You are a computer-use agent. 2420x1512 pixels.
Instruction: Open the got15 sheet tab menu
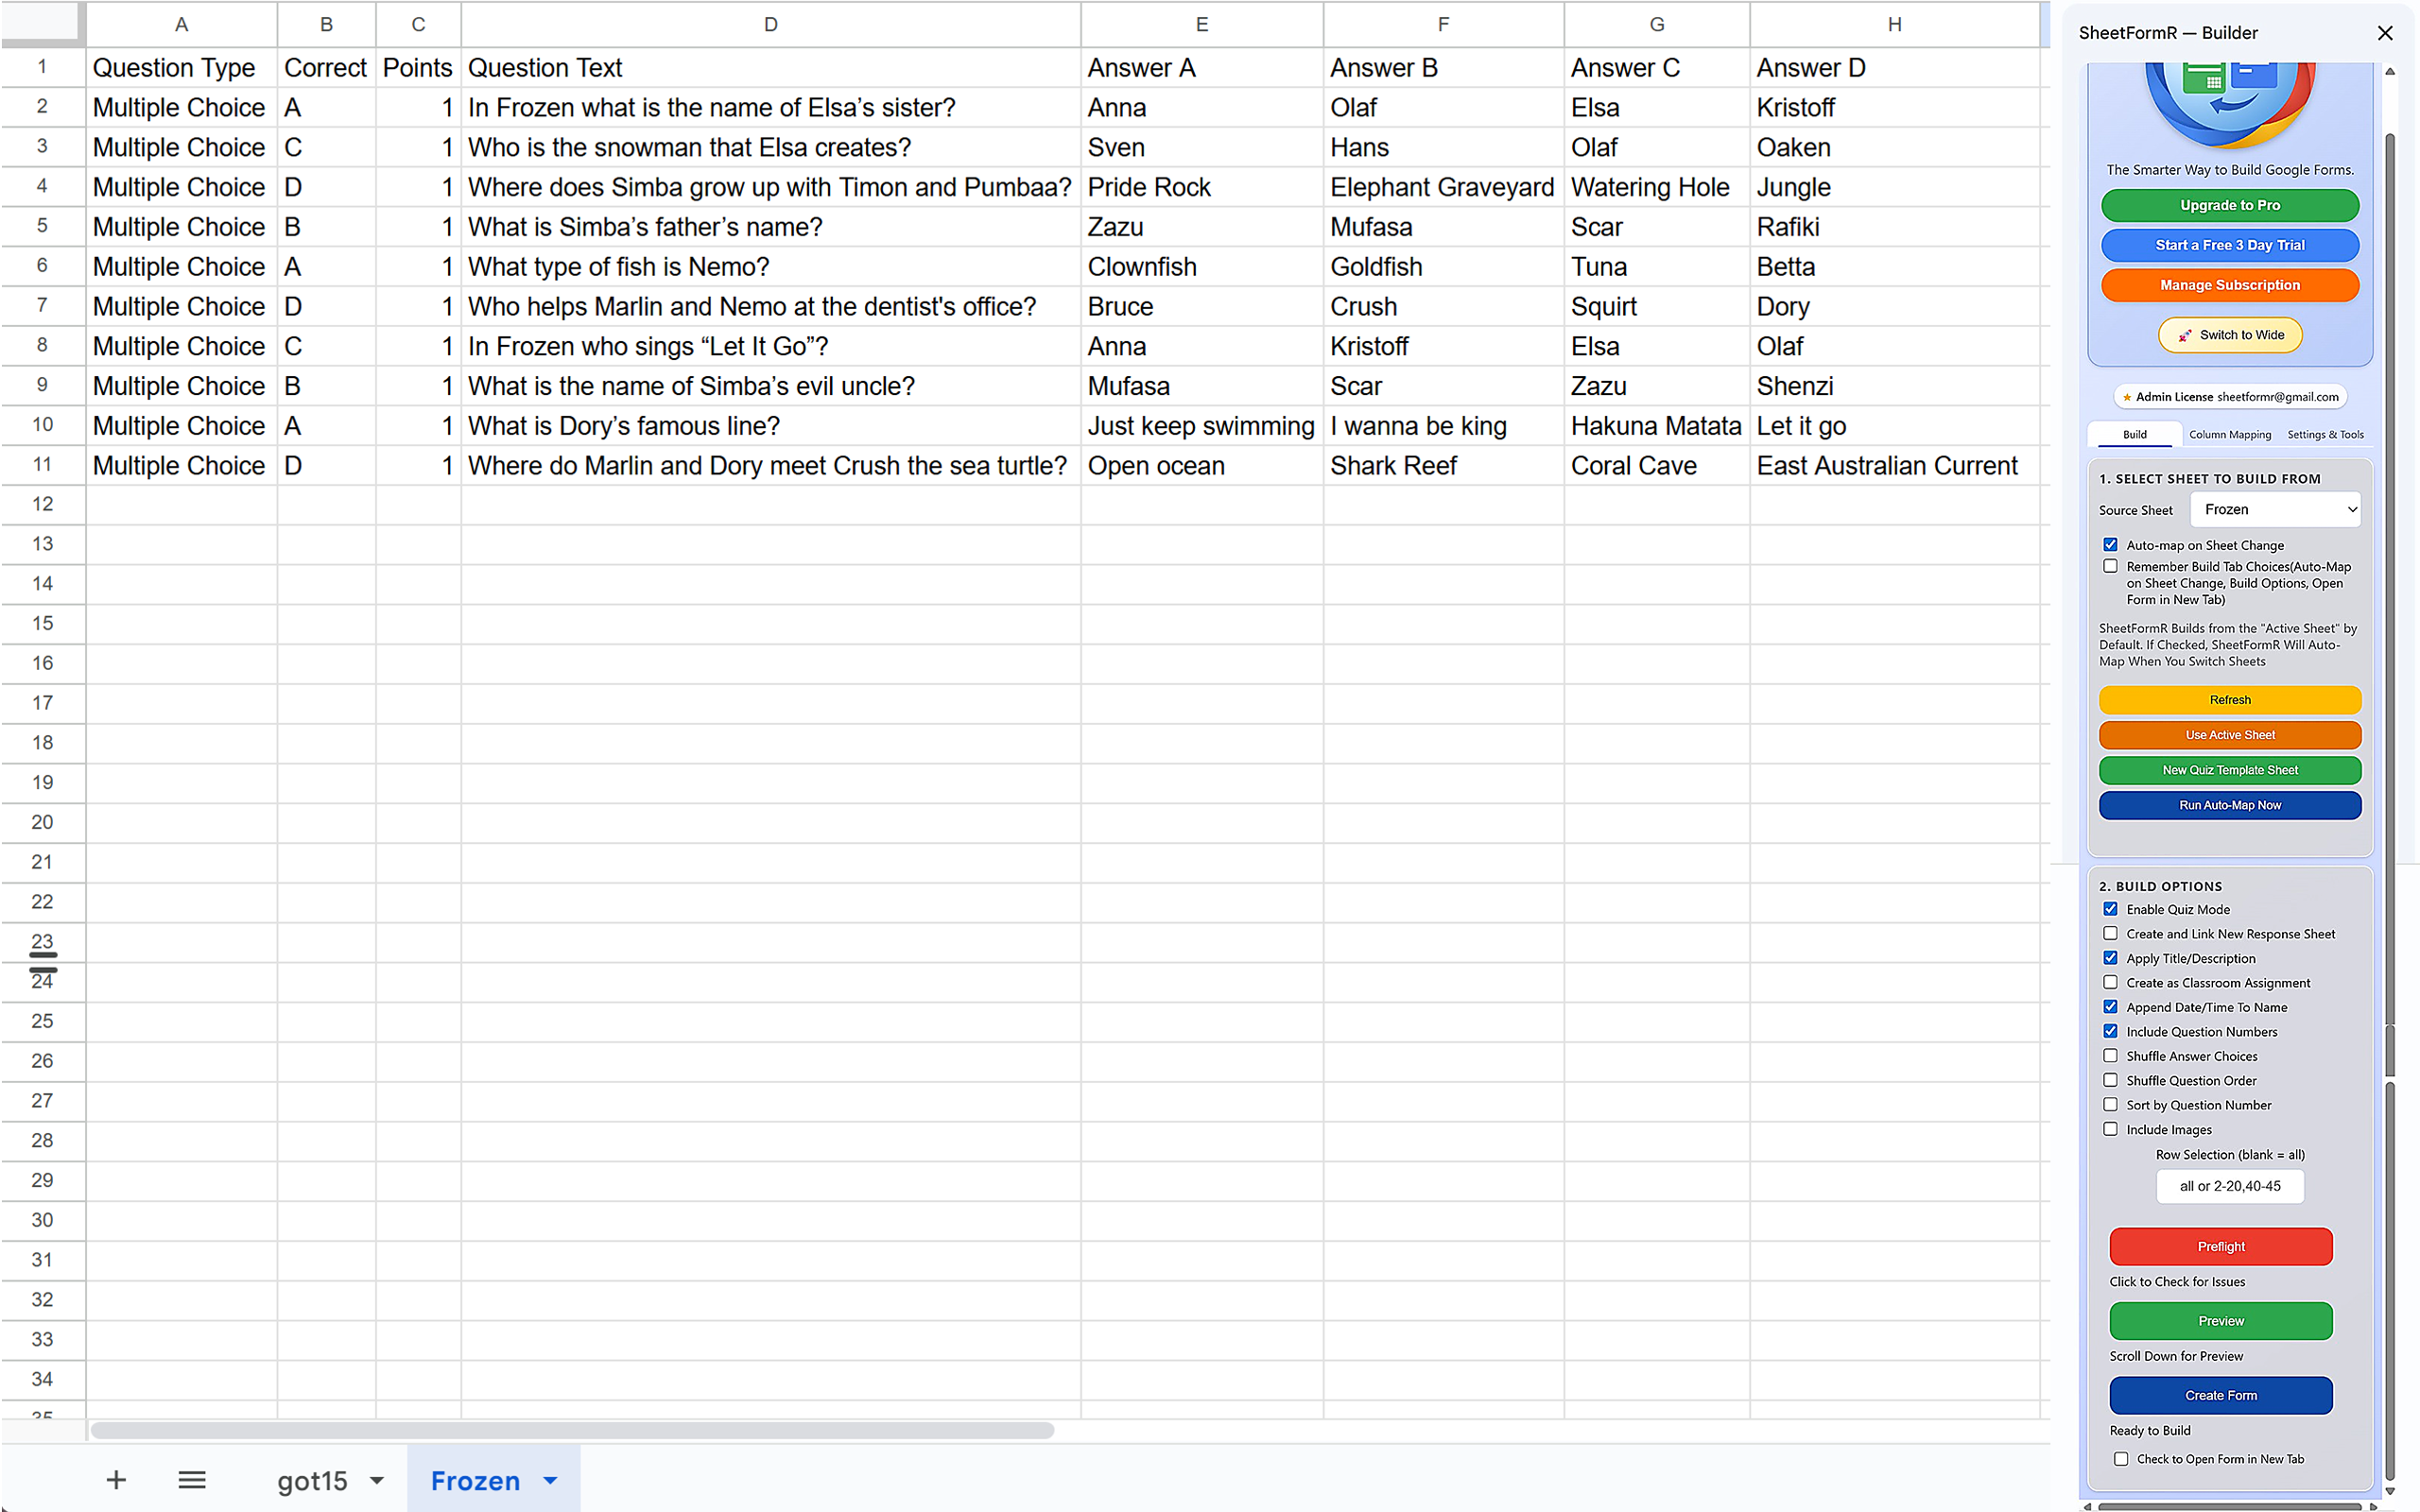[375, 1480]
